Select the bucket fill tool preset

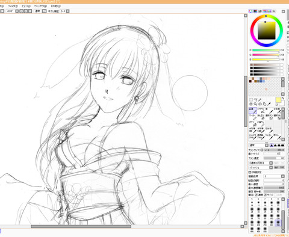[253, 124]
